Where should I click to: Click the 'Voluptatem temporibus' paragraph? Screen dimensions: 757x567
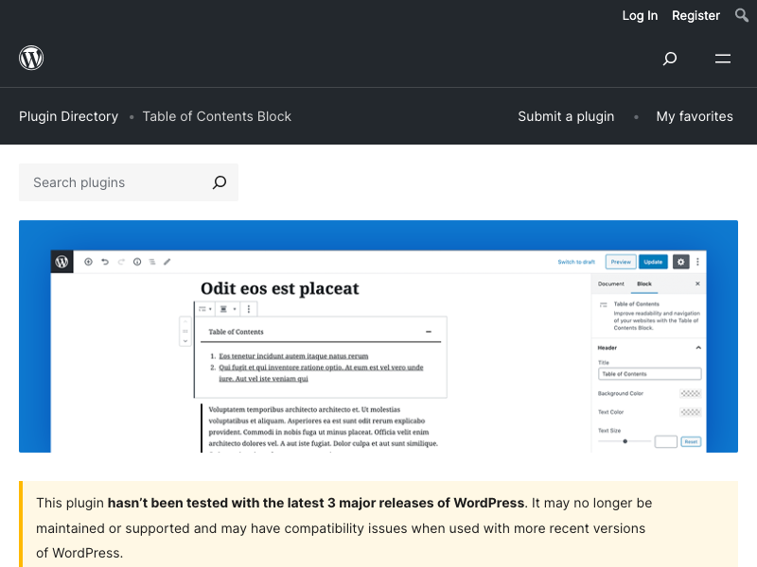[x=323, y=429]
